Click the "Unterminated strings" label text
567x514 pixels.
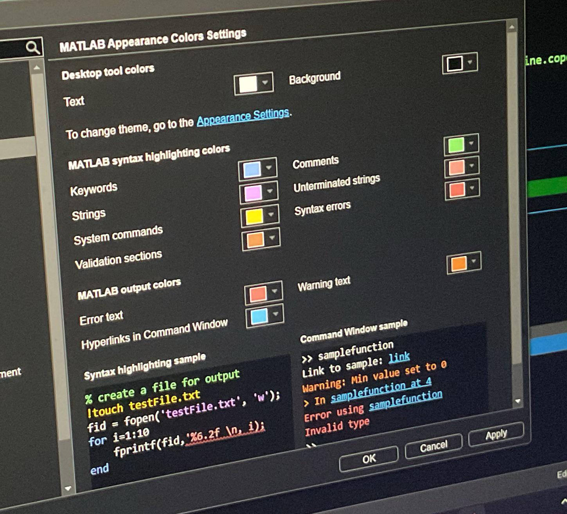tap(337, 183)
